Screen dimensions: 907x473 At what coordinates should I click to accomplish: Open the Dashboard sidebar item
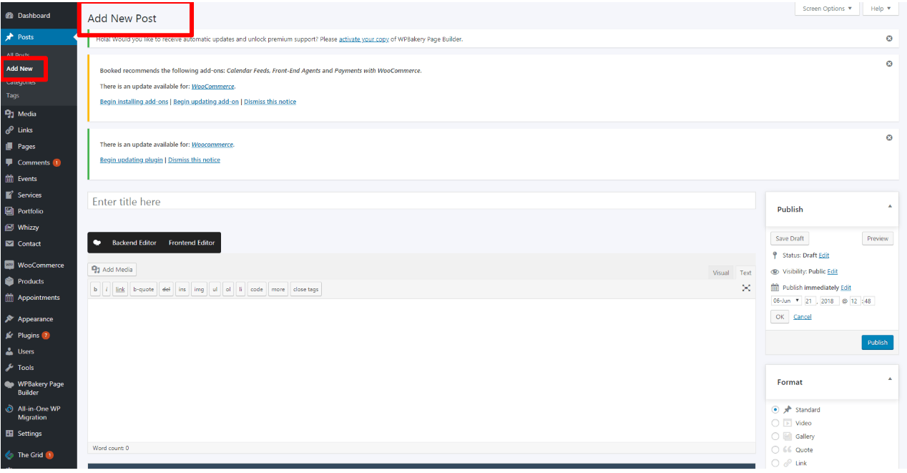coord(34,15)
